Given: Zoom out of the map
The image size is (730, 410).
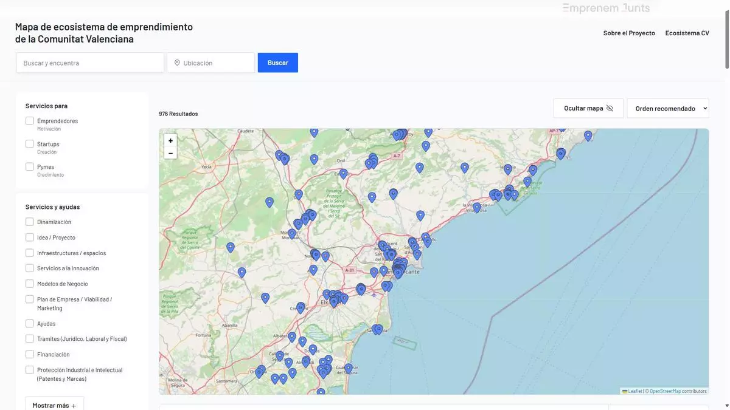Looking at the screenshot, I should click(x=170, y=153).
